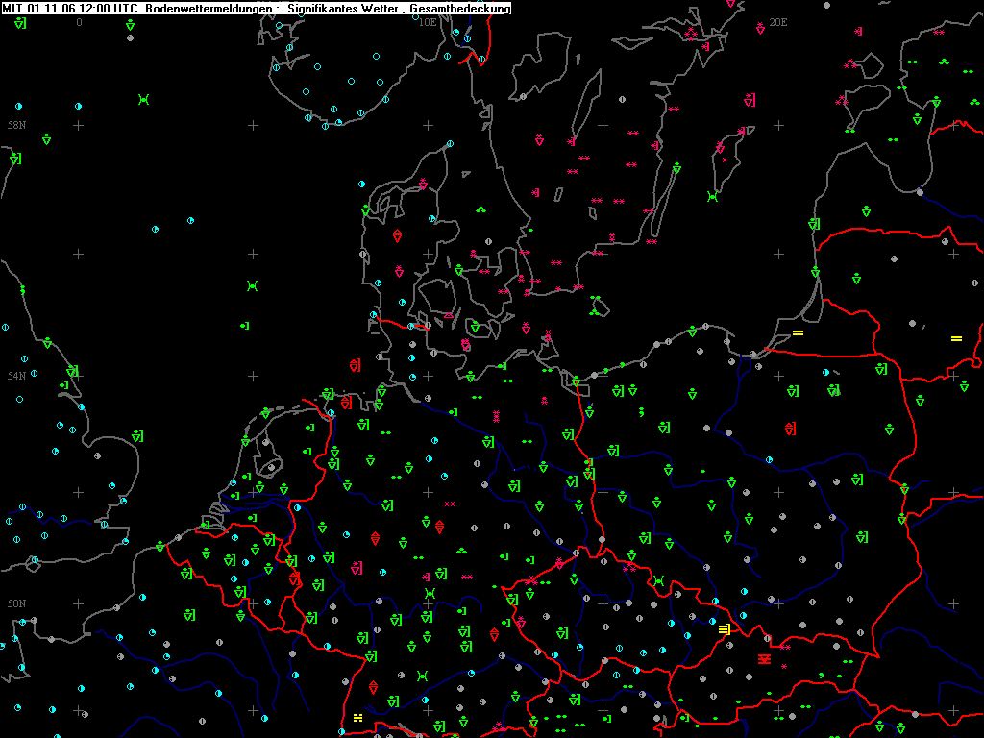Select the yellow haze symbol at bottom edge
Screen dimensions: 984x738
point(357,717)
